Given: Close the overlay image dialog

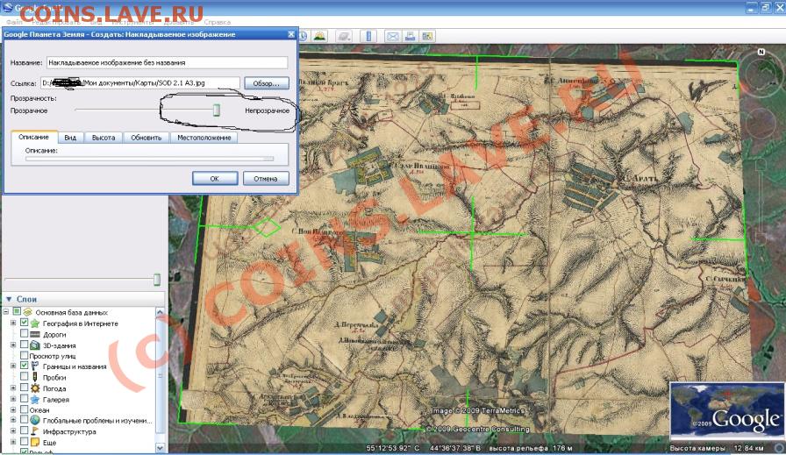Looking at the screenshot, I should coord(290,34).
